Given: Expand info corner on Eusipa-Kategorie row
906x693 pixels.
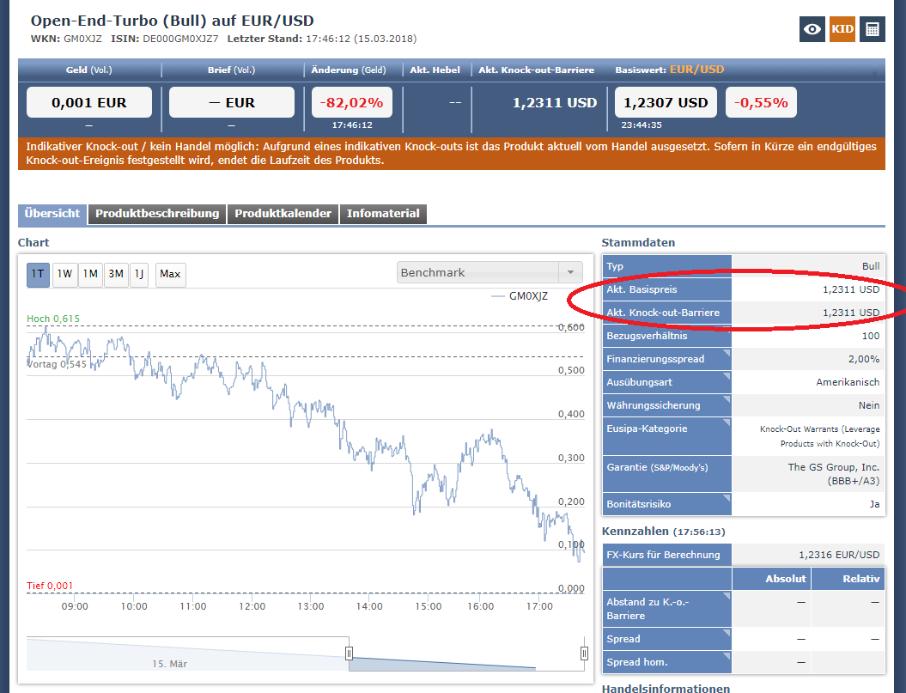Looking at the screenshot, I should click(727, 422).
